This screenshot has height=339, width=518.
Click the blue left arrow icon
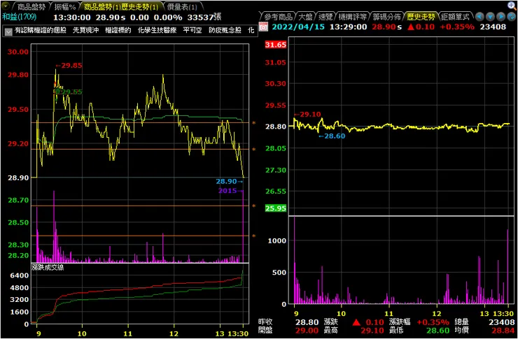[479, 17]
